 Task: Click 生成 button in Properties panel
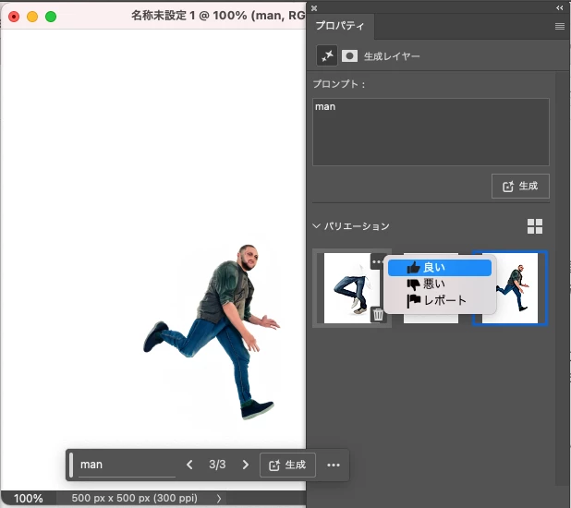520,186
